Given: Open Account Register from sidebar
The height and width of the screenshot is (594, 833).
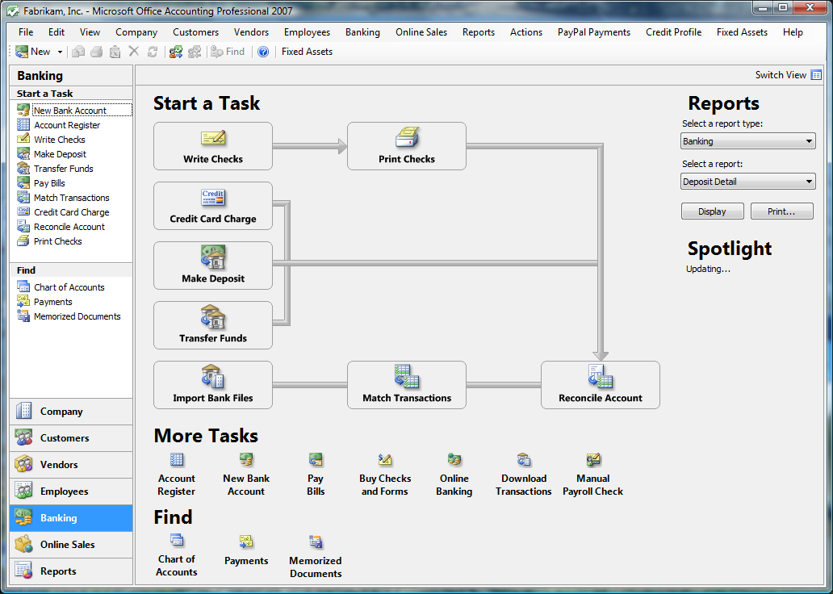Looking at the screenshot, I should pos(67,125).
